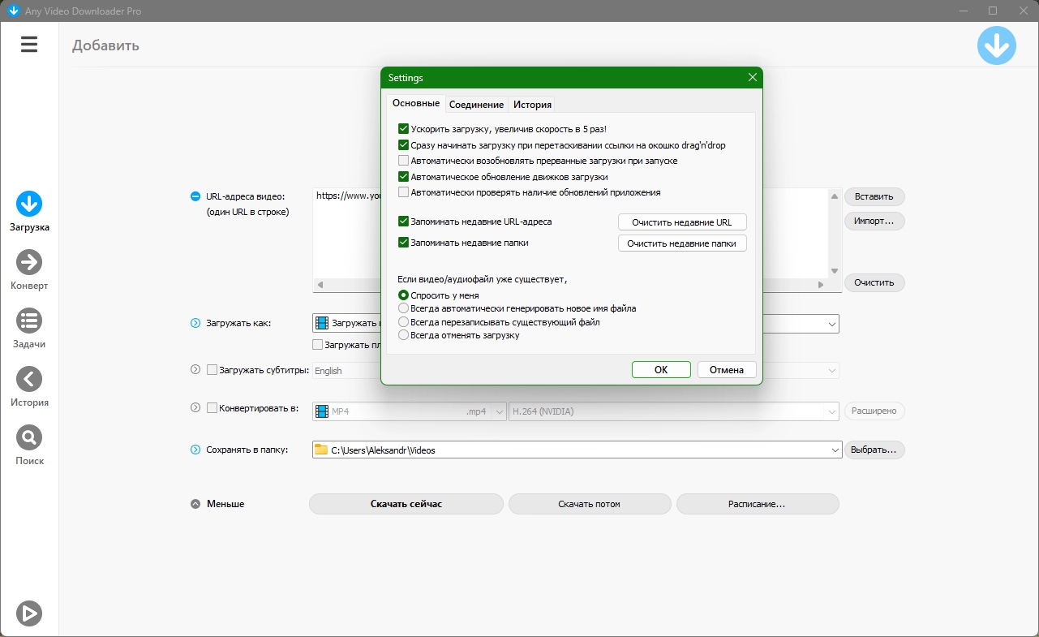
Task: Uncheck Запоминать недавние папки
Action: click(x=403, y=242)
